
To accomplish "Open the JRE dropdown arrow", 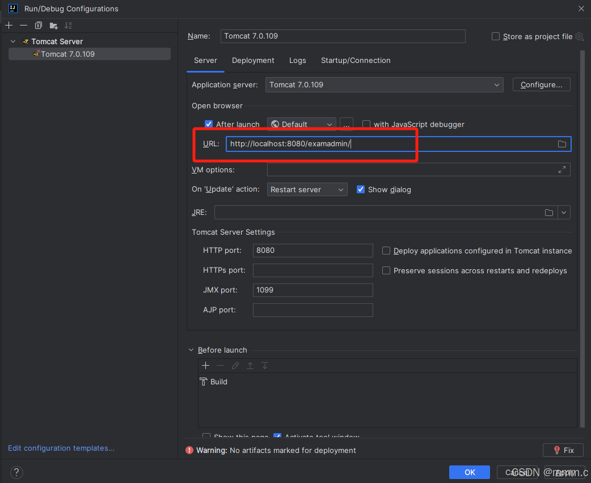I will (563, 213).
